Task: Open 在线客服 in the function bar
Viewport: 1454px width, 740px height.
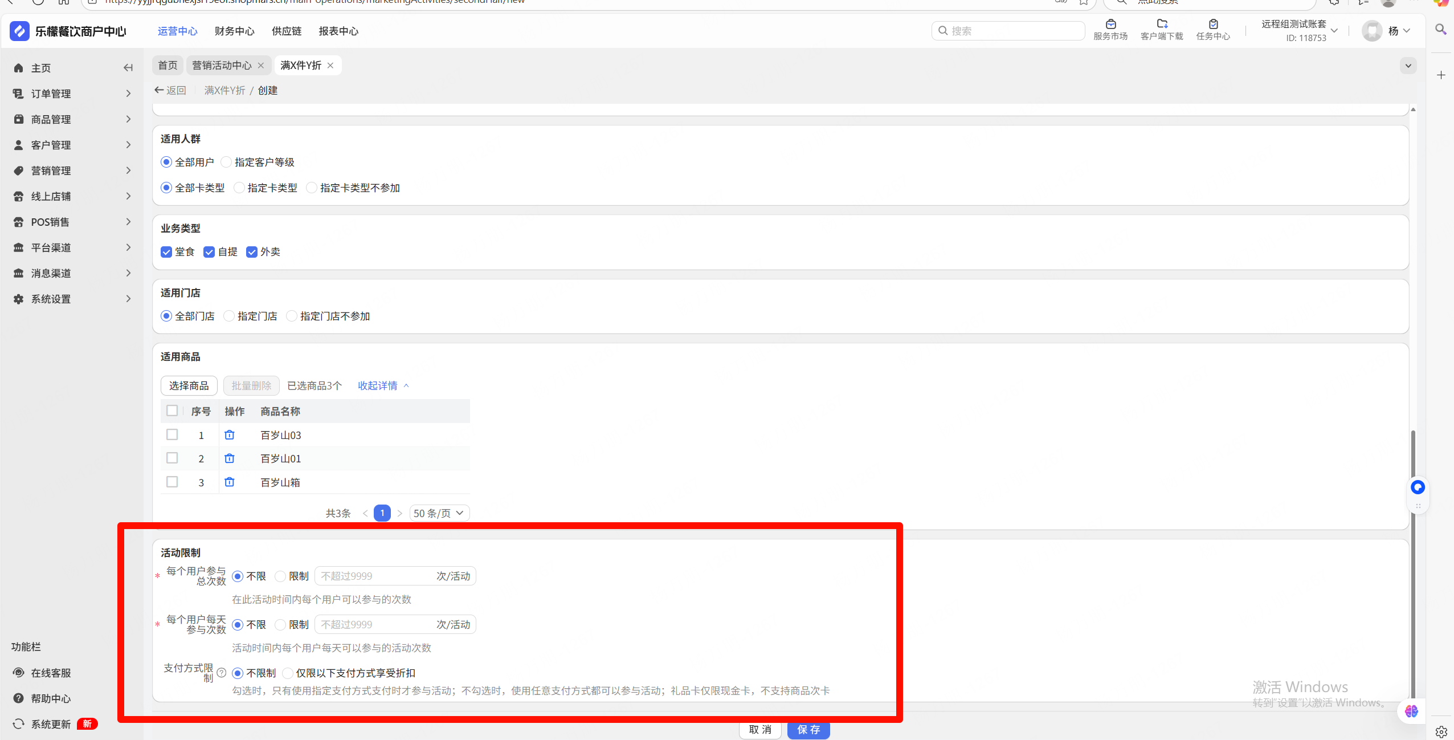Action: pyautogui.click(x=51, y=673)
